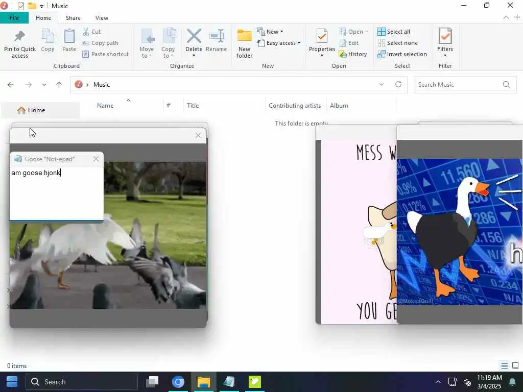This screenshot has width=523, height=392.
Task: Click the red X Delete icon
Action: click(x=194, y=36)
